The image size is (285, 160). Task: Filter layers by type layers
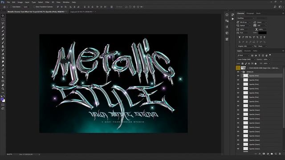click(259, 55)
